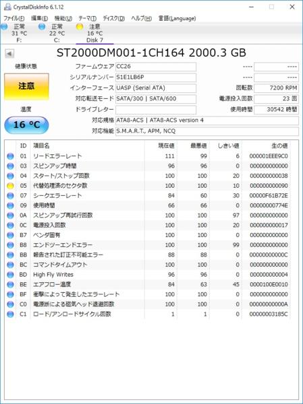Click status icon of row 03 スピンアップ時間

coord(10,166)
